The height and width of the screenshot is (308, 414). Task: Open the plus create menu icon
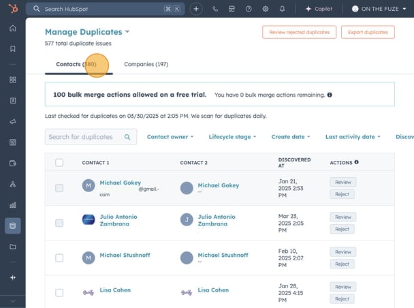pos(196,9)
